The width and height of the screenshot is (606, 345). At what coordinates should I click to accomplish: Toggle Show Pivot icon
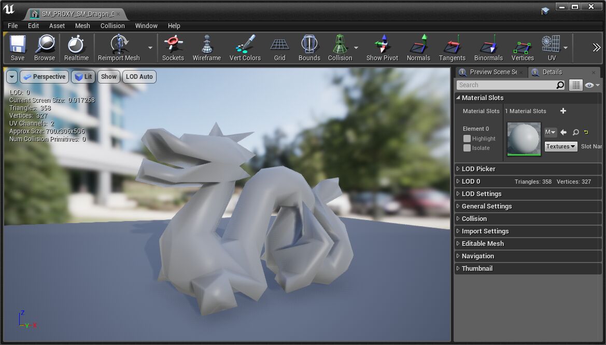[382, 48]
